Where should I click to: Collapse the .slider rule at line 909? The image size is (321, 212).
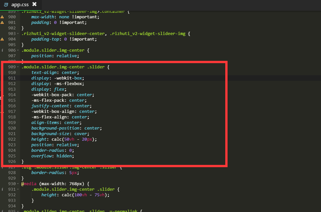18,67
